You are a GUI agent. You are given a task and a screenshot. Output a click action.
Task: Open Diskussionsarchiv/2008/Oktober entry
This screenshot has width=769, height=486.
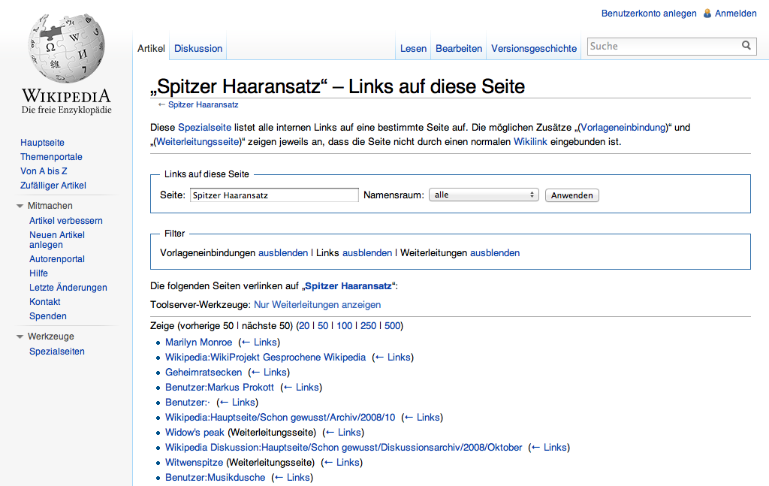pos(344,448)
